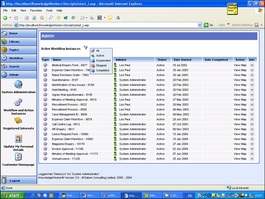Open the Back button history dropdown arrow
This screenshot has height=199, width=265.
(10, 18)
